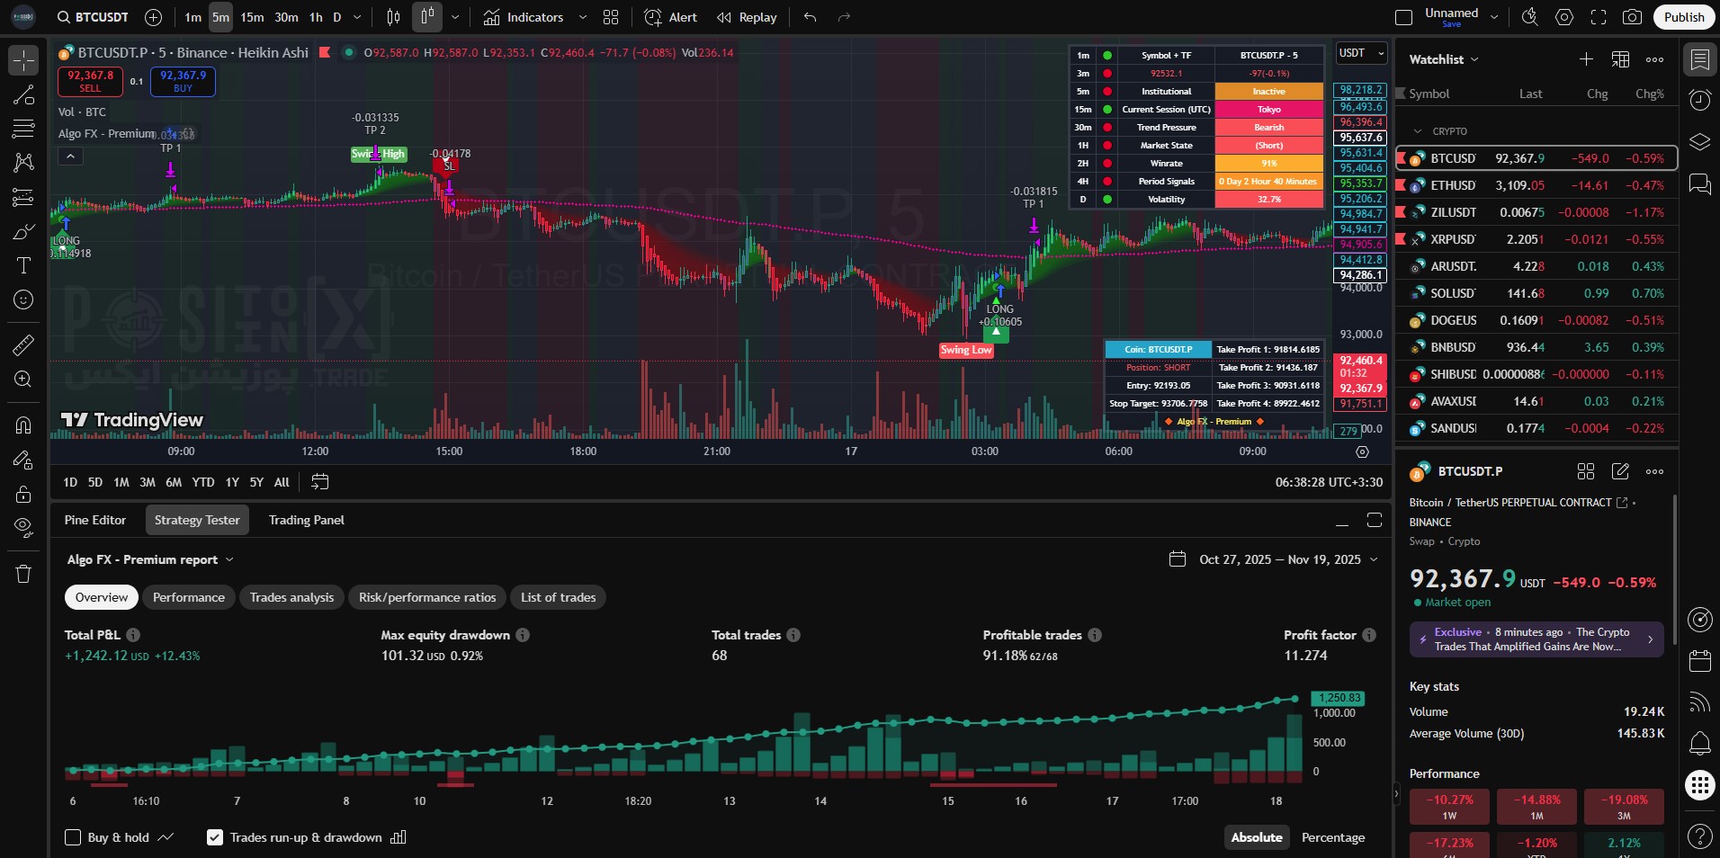Viewport: 1720px width, 858px height.
Task: Click the Publish button
Action: coord(1683,17)
